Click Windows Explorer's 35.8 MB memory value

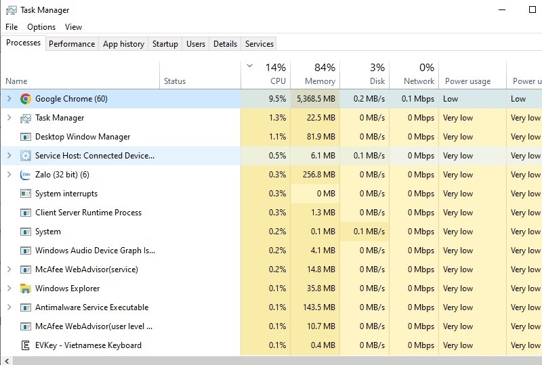point(320,288)
